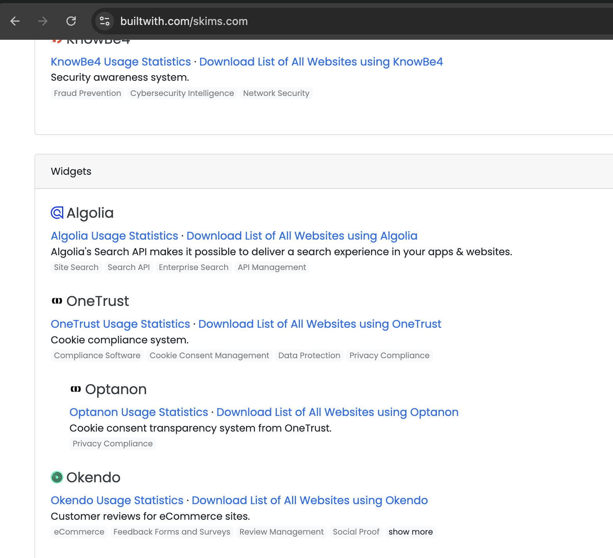Select the Enterprise Search tag
This screenshot has height=558, width=613.
pos(193,267)
